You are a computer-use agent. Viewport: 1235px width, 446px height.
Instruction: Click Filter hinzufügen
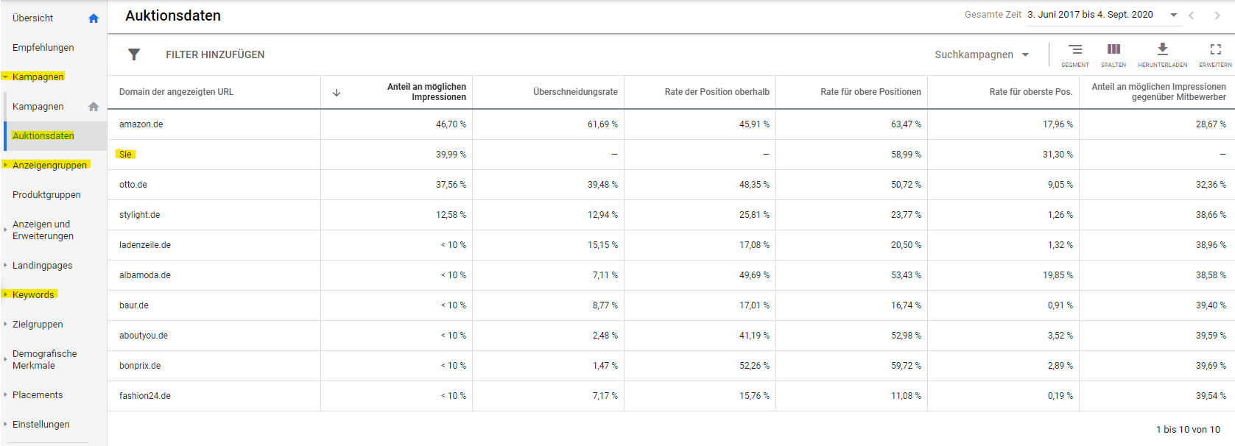[x=215, y=54]
